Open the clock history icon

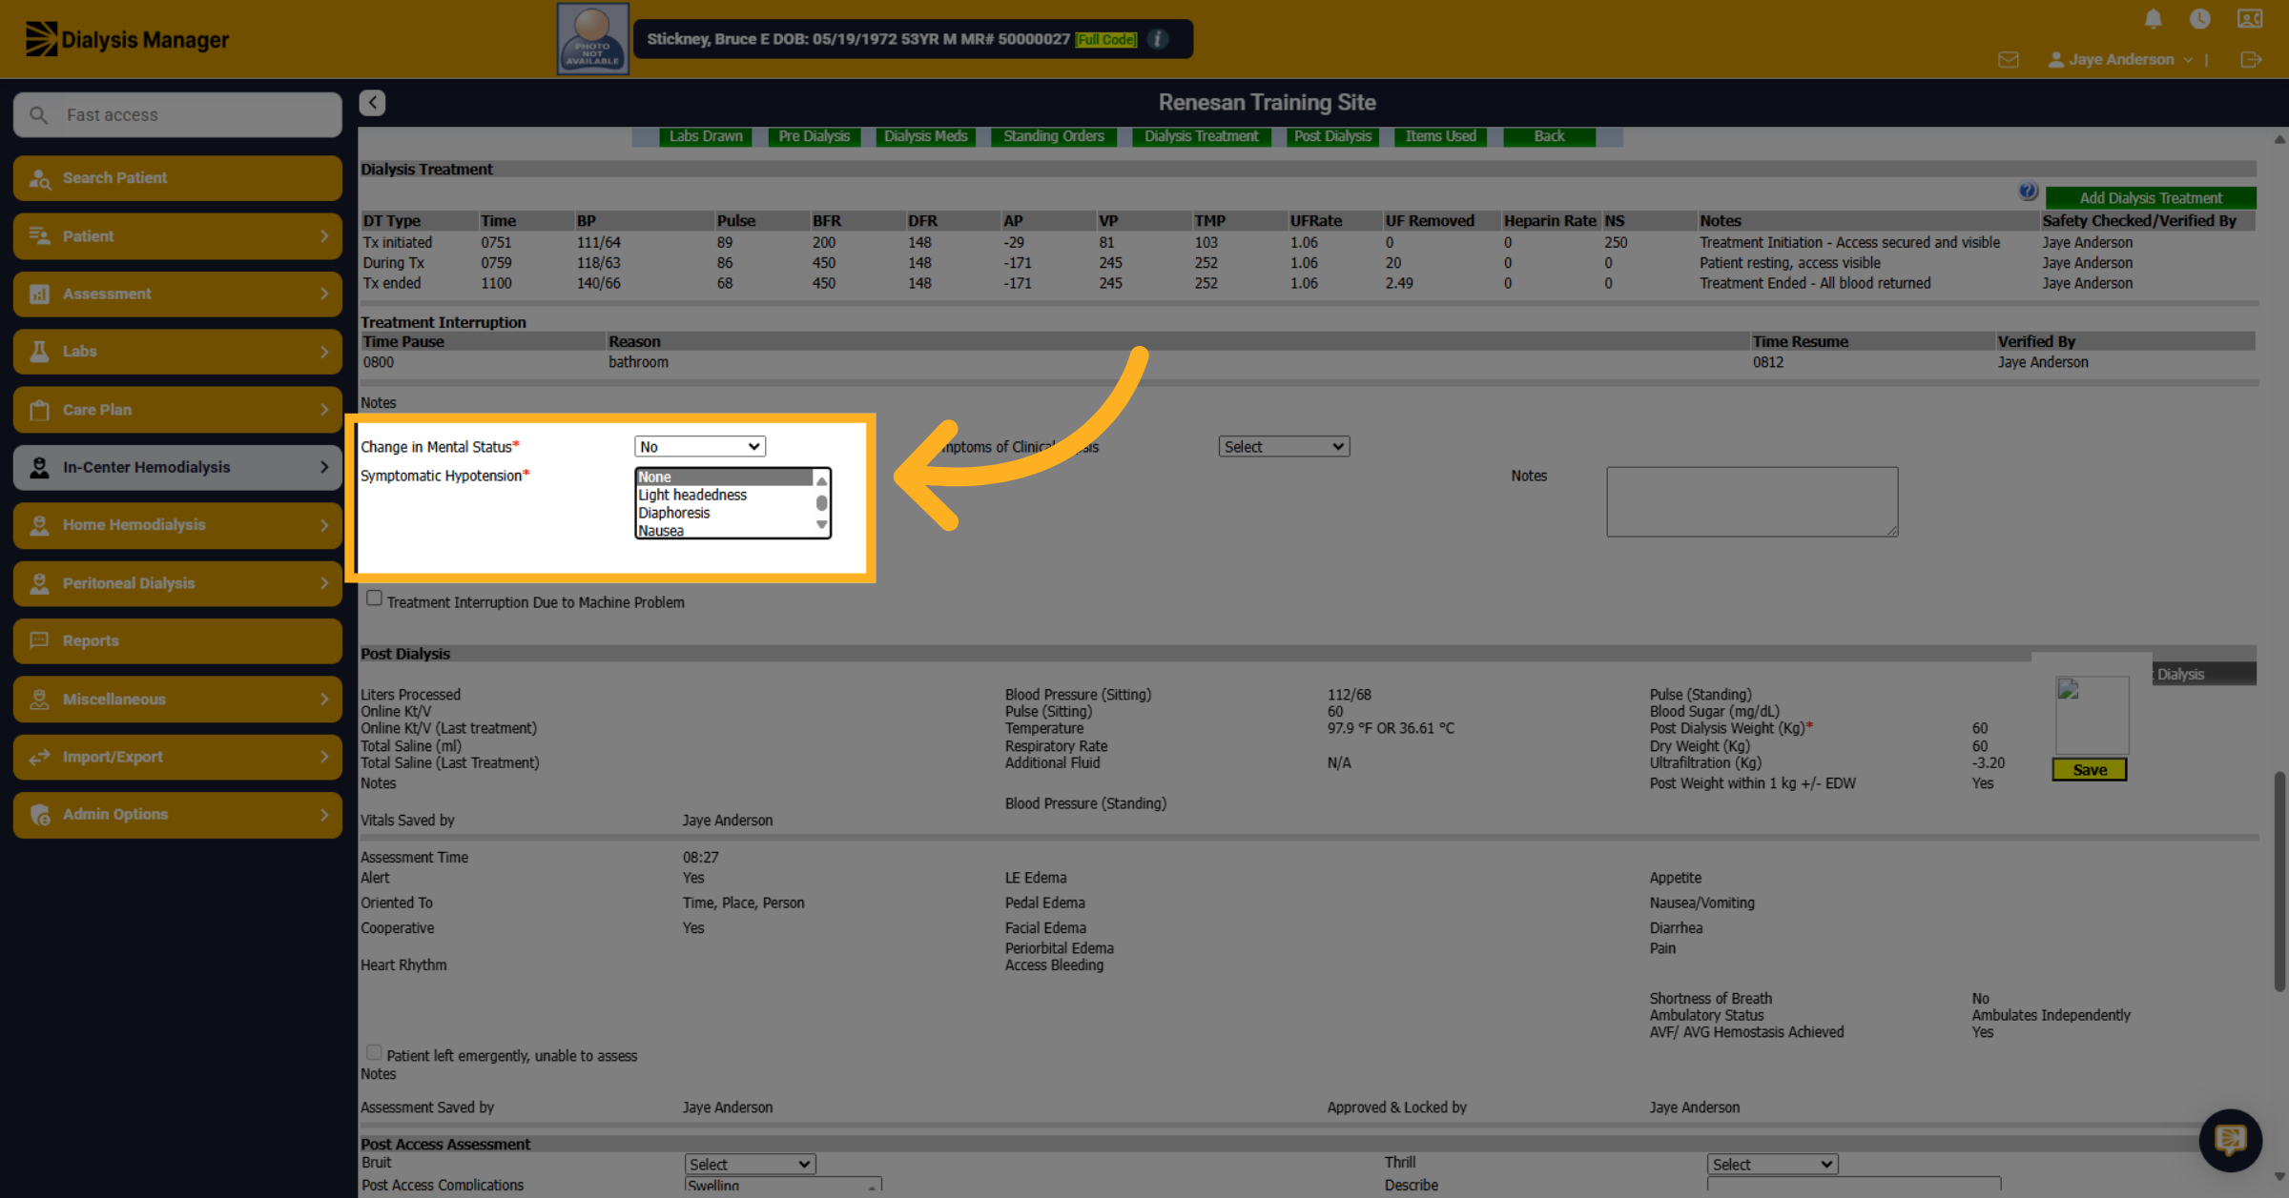click(2200, 19)
